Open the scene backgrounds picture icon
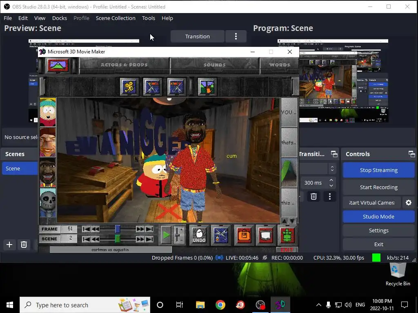Viewport: 418px width, 313px height. coord(58,65)
